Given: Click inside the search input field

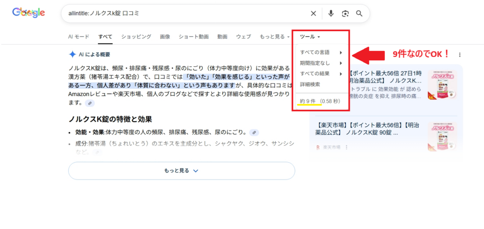Looking at the screenshot, I should point(184,13).
